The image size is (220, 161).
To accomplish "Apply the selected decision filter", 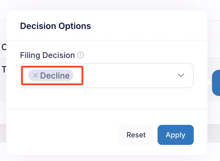I will [175, 135].
